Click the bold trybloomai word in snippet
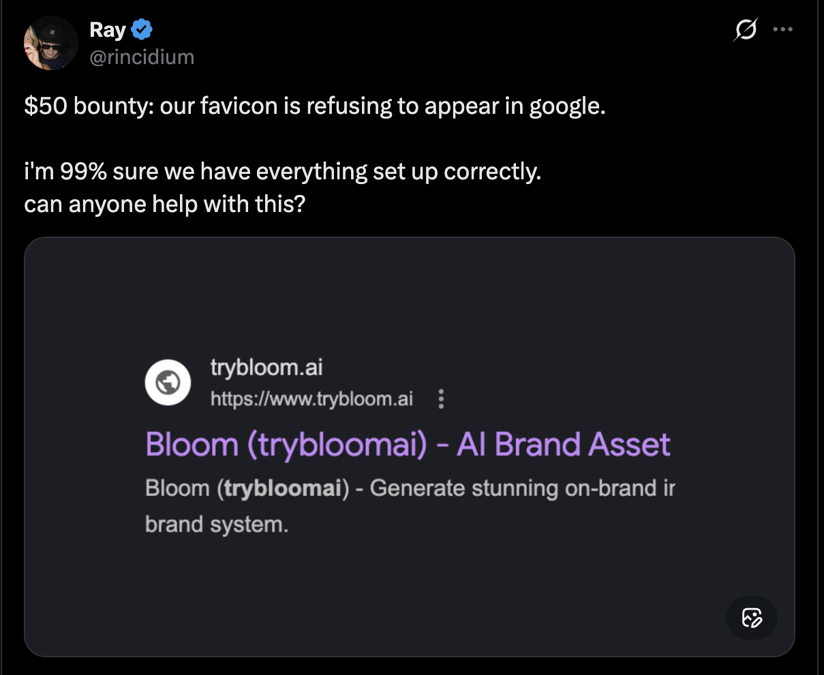 (282, 489)
